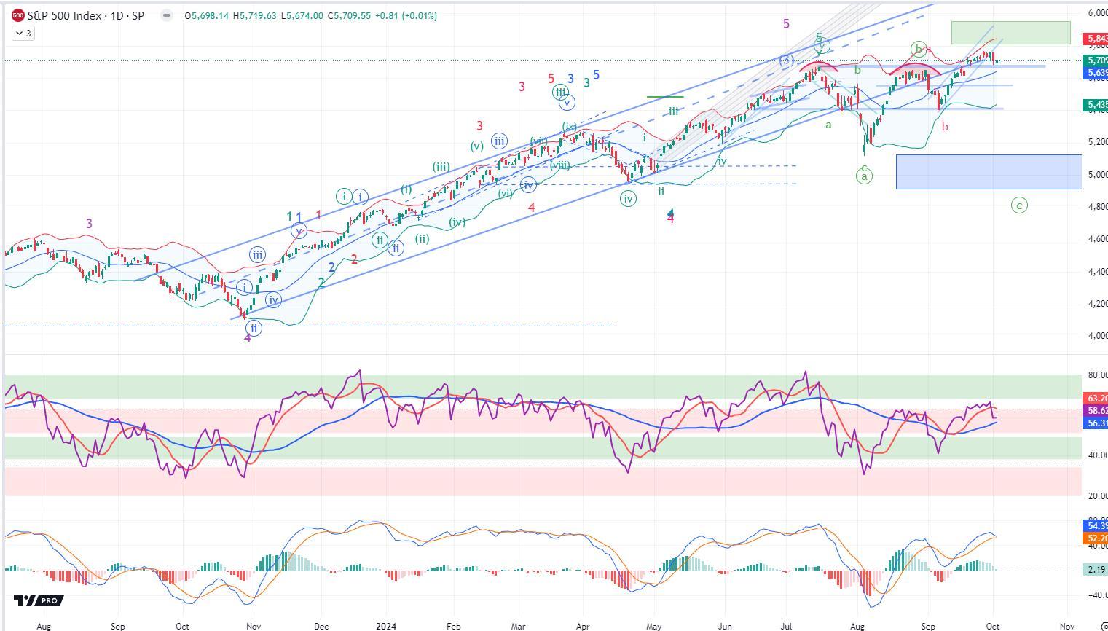Screen dimensions: 1108x631
Task: Click the blue 5,639 price axis label
Action: [x=1096, y=74]
